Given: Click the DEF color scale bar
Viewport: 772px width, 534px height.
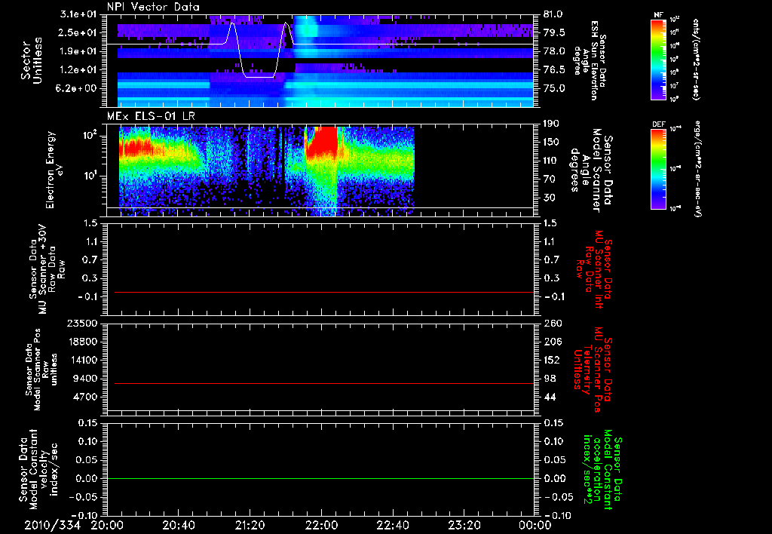Looking at the screenshot, I should coord(658,169).
